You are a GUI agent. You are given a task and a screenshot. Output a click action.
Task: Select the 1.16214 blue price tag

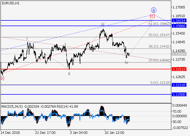179,20
